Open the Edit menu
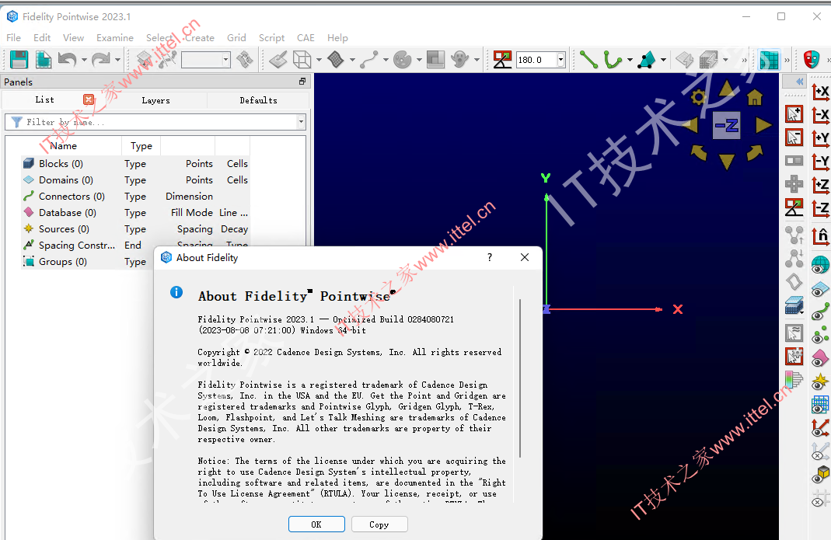 pyautogui.click(x=42, y=37)
